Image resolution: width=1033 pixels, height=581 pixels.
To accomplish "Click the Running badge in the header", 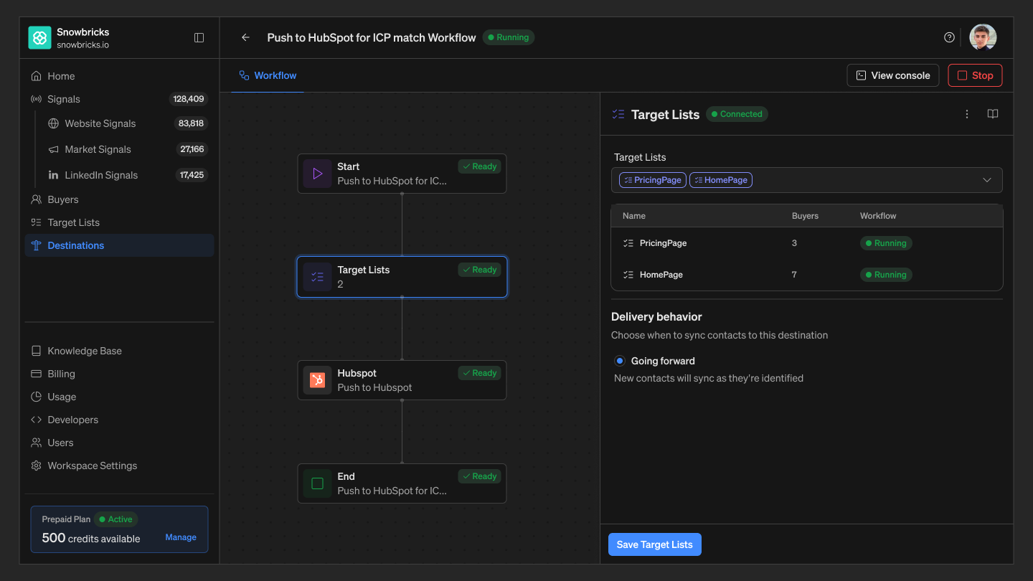I will tap(509, 37).
